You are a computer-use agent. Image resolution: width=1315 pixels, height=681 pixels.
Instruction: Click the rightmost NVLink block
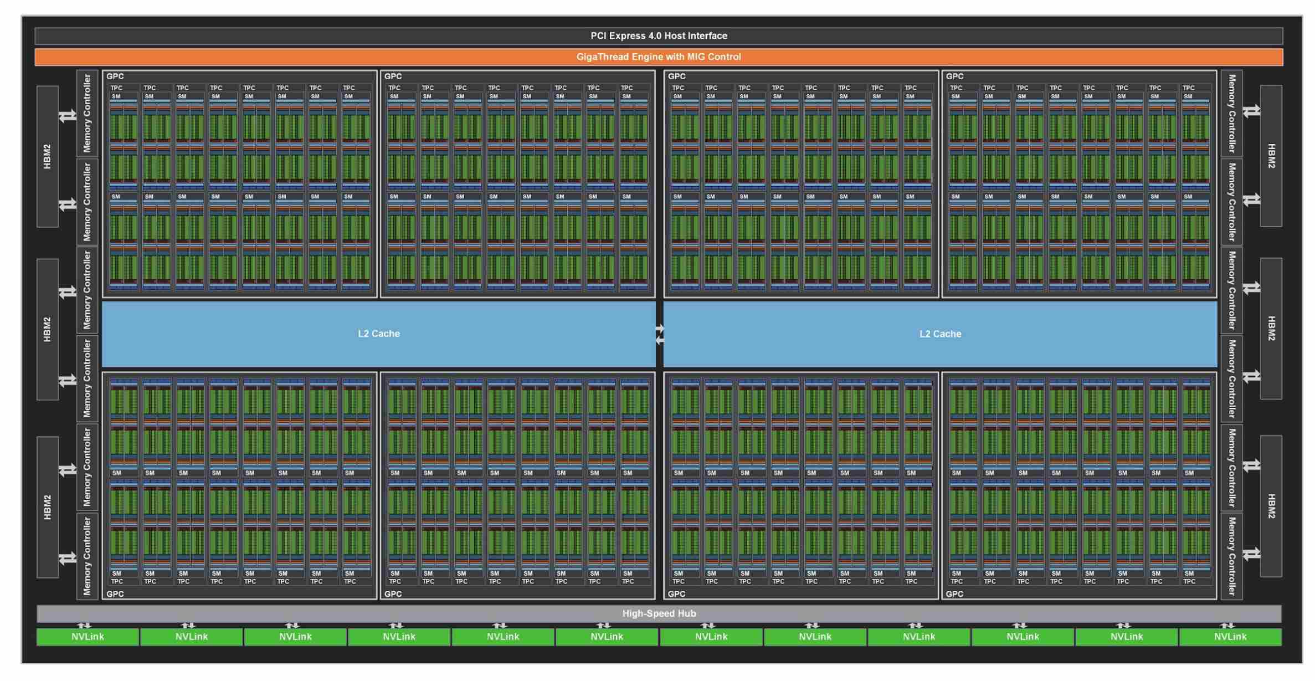1230,637
